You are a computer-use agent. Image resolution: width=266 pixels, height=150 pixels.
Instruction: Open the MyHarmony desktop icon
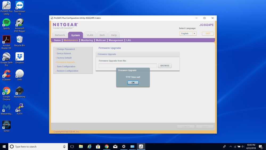point(19,92)
